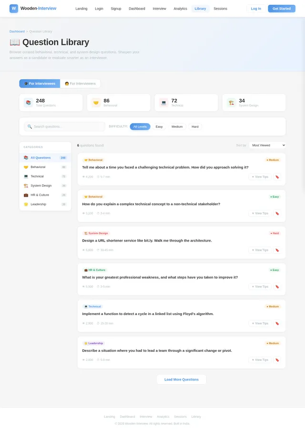The width and height of the screenshot is (305, 432).
Task: Click the books icon on Total Questions card
Action: tap(28, 103)
